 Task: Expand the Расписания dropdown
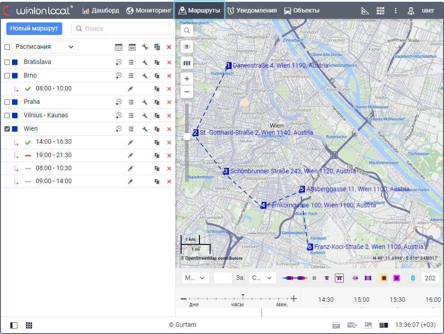click(45, 47)
